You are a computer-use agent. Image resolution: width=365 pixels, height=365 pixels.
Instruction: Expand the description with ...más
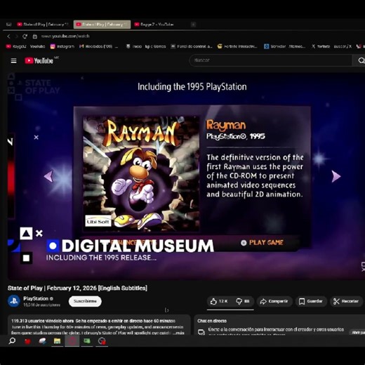pyautogui.click(x=179, y=333)
